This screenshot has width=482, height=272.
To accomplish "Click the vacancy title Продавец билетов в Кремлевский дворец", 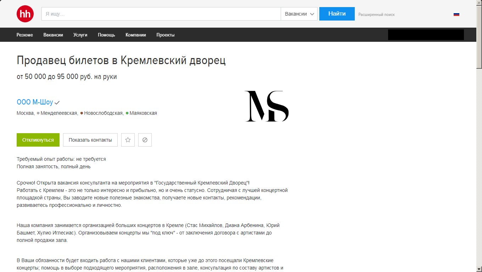I will point(121,61).
